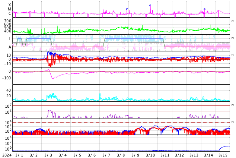Click the 500 axis value in green panel

[8, 28]
